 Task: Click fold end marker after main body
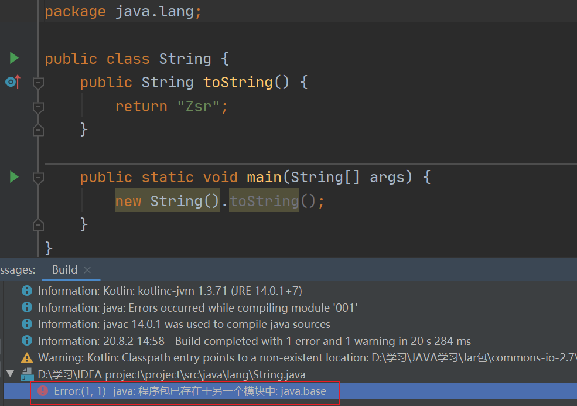[38, 225]
